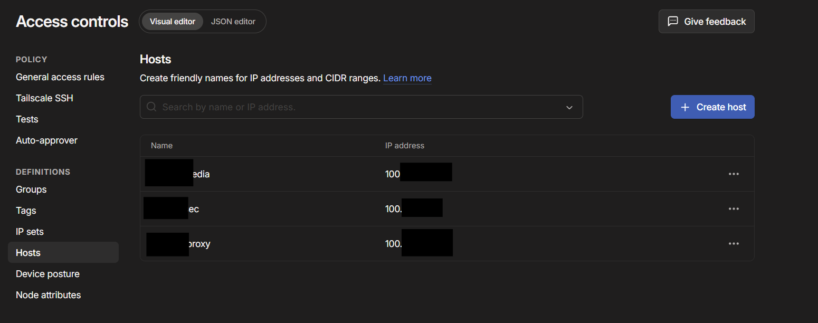Open IP sets in the sidebar

pyautogui.click(x=30, y=232)
